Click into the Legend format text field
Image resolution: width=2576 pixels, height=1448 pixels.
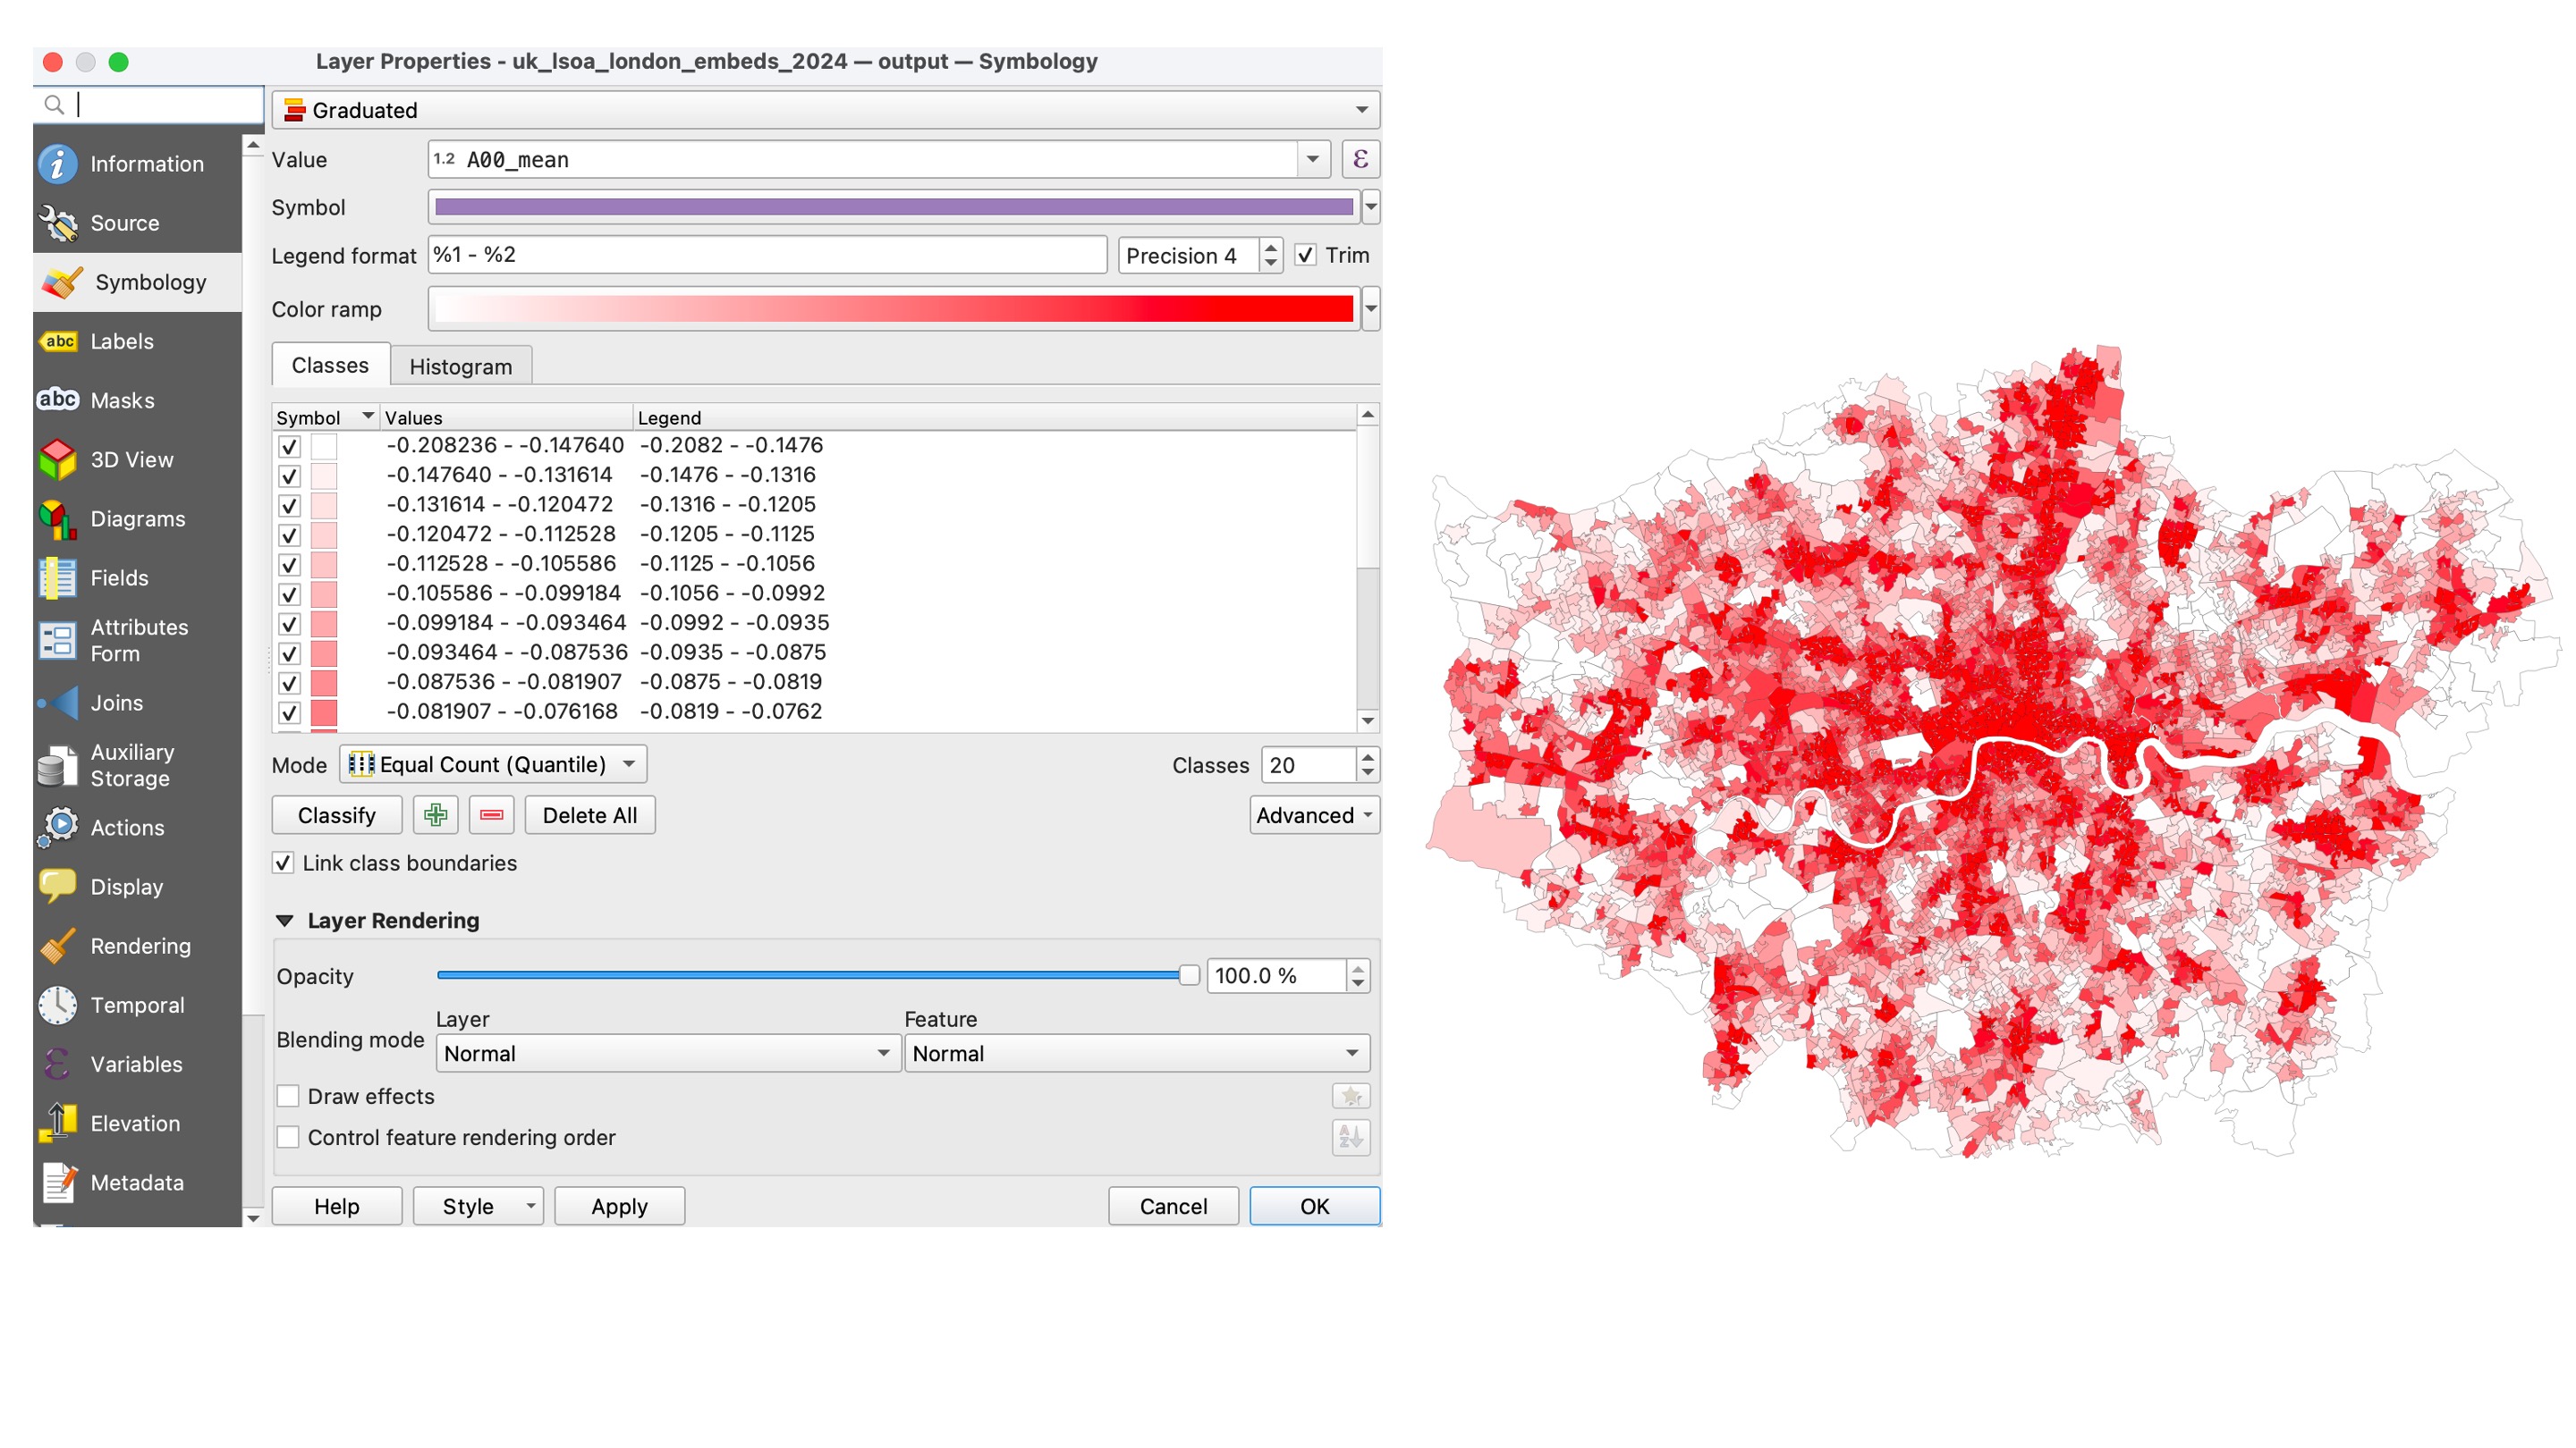767,255
